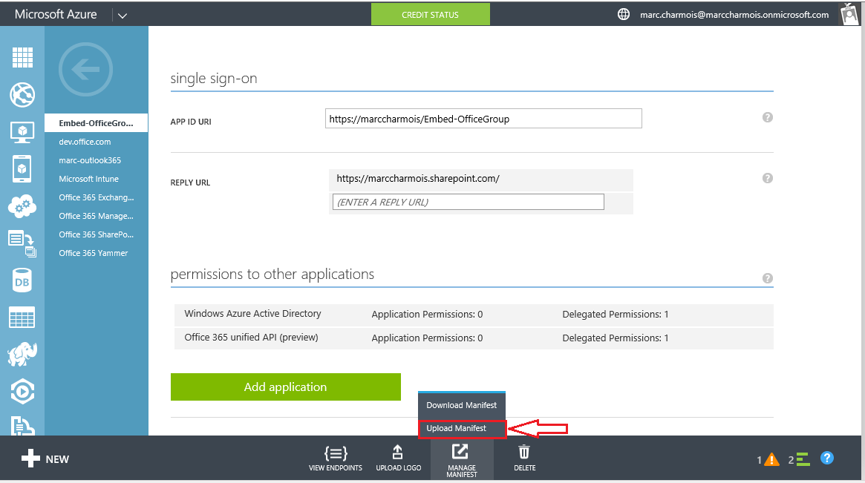
Task: Open the blue help question icon
Action: click(x=827, y=459)
